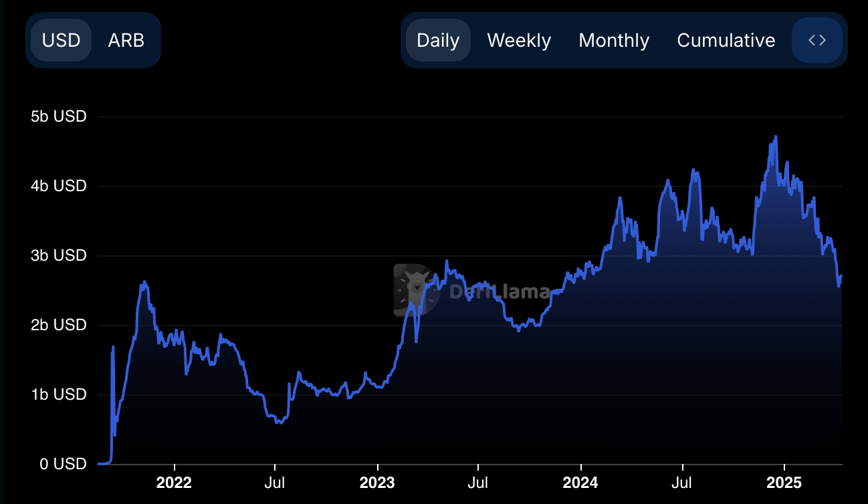Click the 2025 label on the x-axis
Viewport: 868px width, 504px height.
(785, 483)
